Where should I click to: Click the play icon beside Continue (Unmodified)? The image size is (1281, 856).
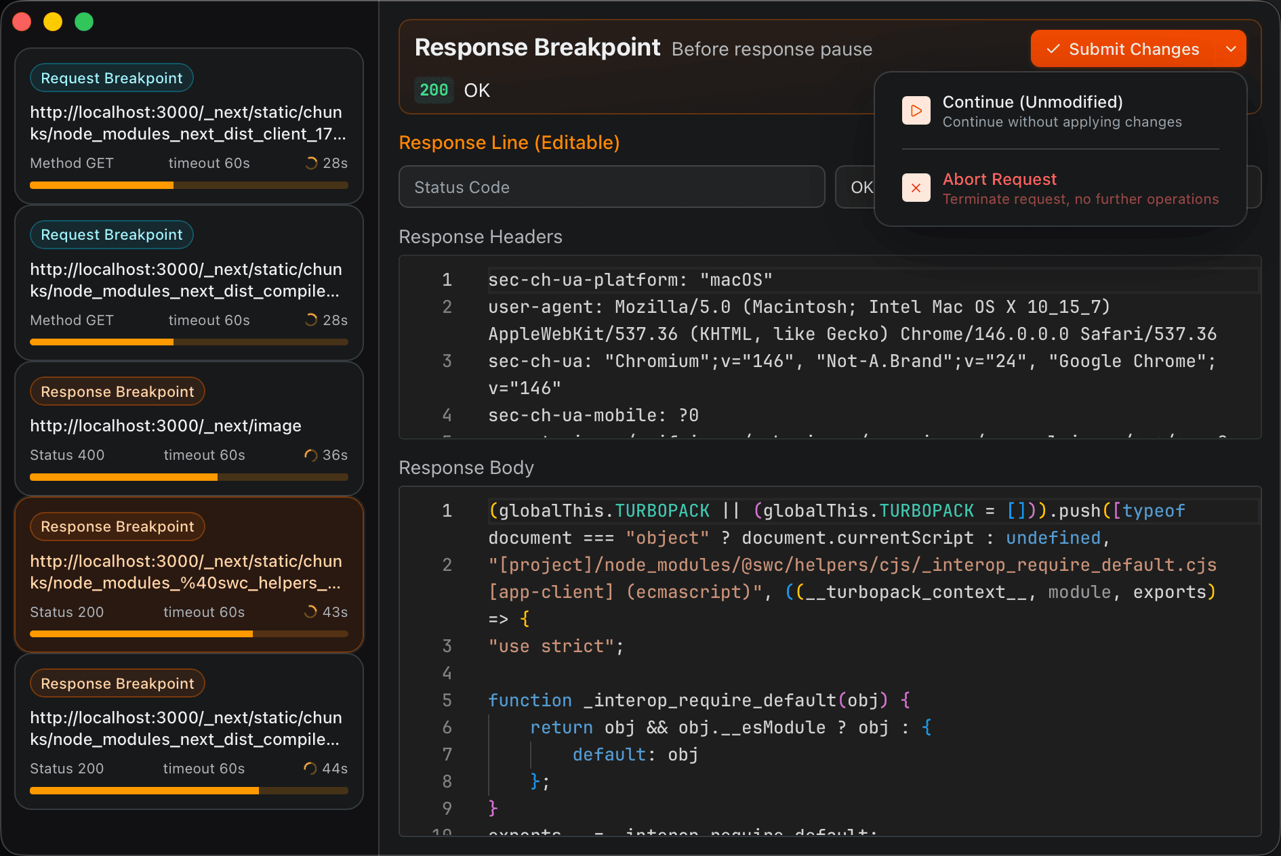916,110
